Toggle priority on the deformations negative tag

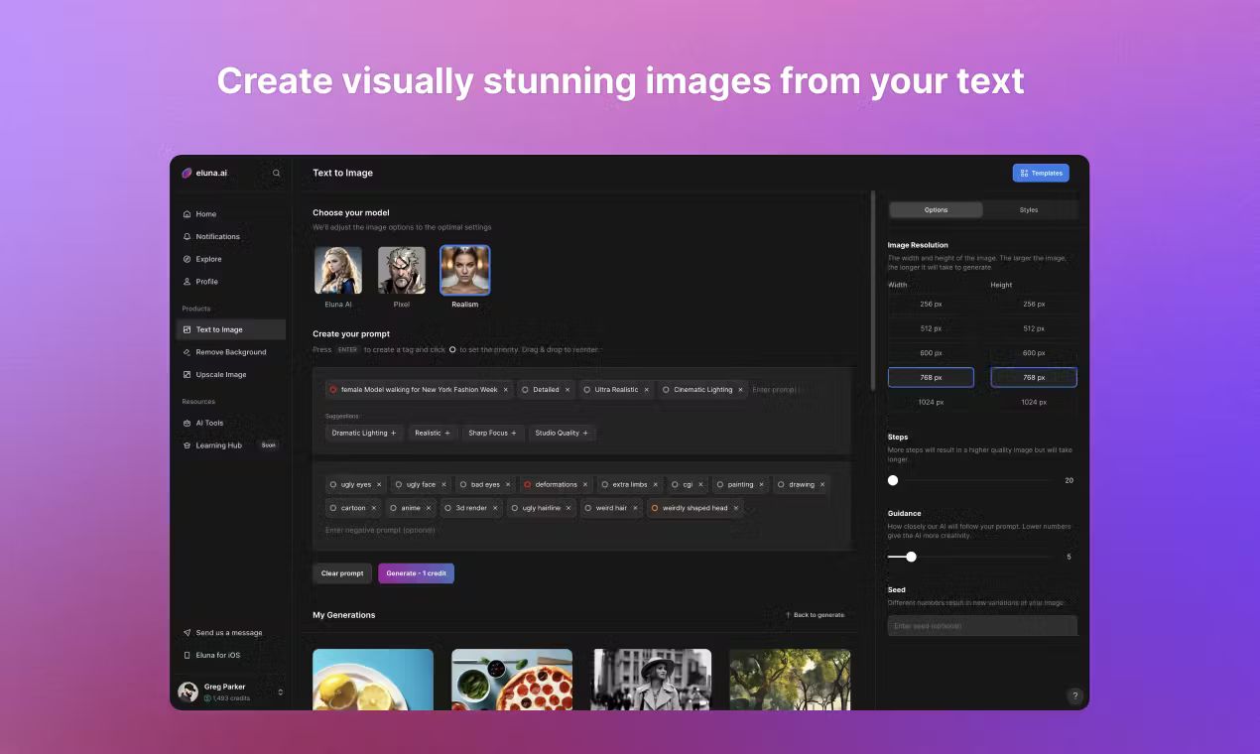click(526, 484)
